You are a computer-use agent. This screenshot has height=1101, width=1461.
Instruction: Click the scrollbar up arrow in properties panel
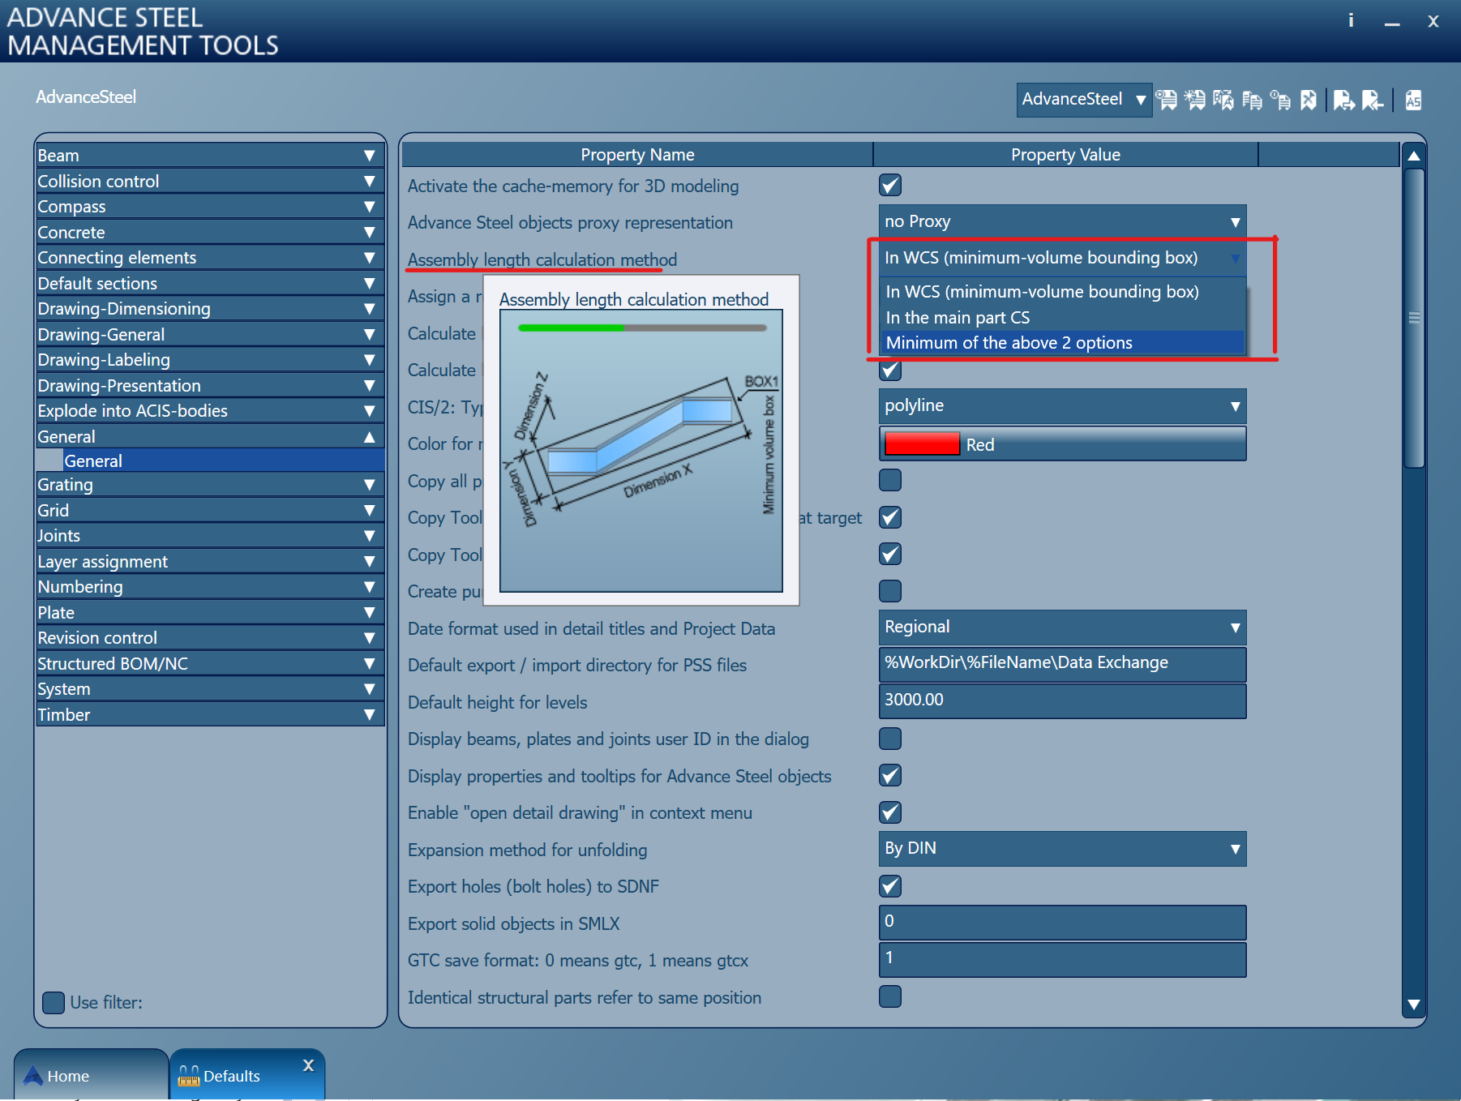point(1414,156)
